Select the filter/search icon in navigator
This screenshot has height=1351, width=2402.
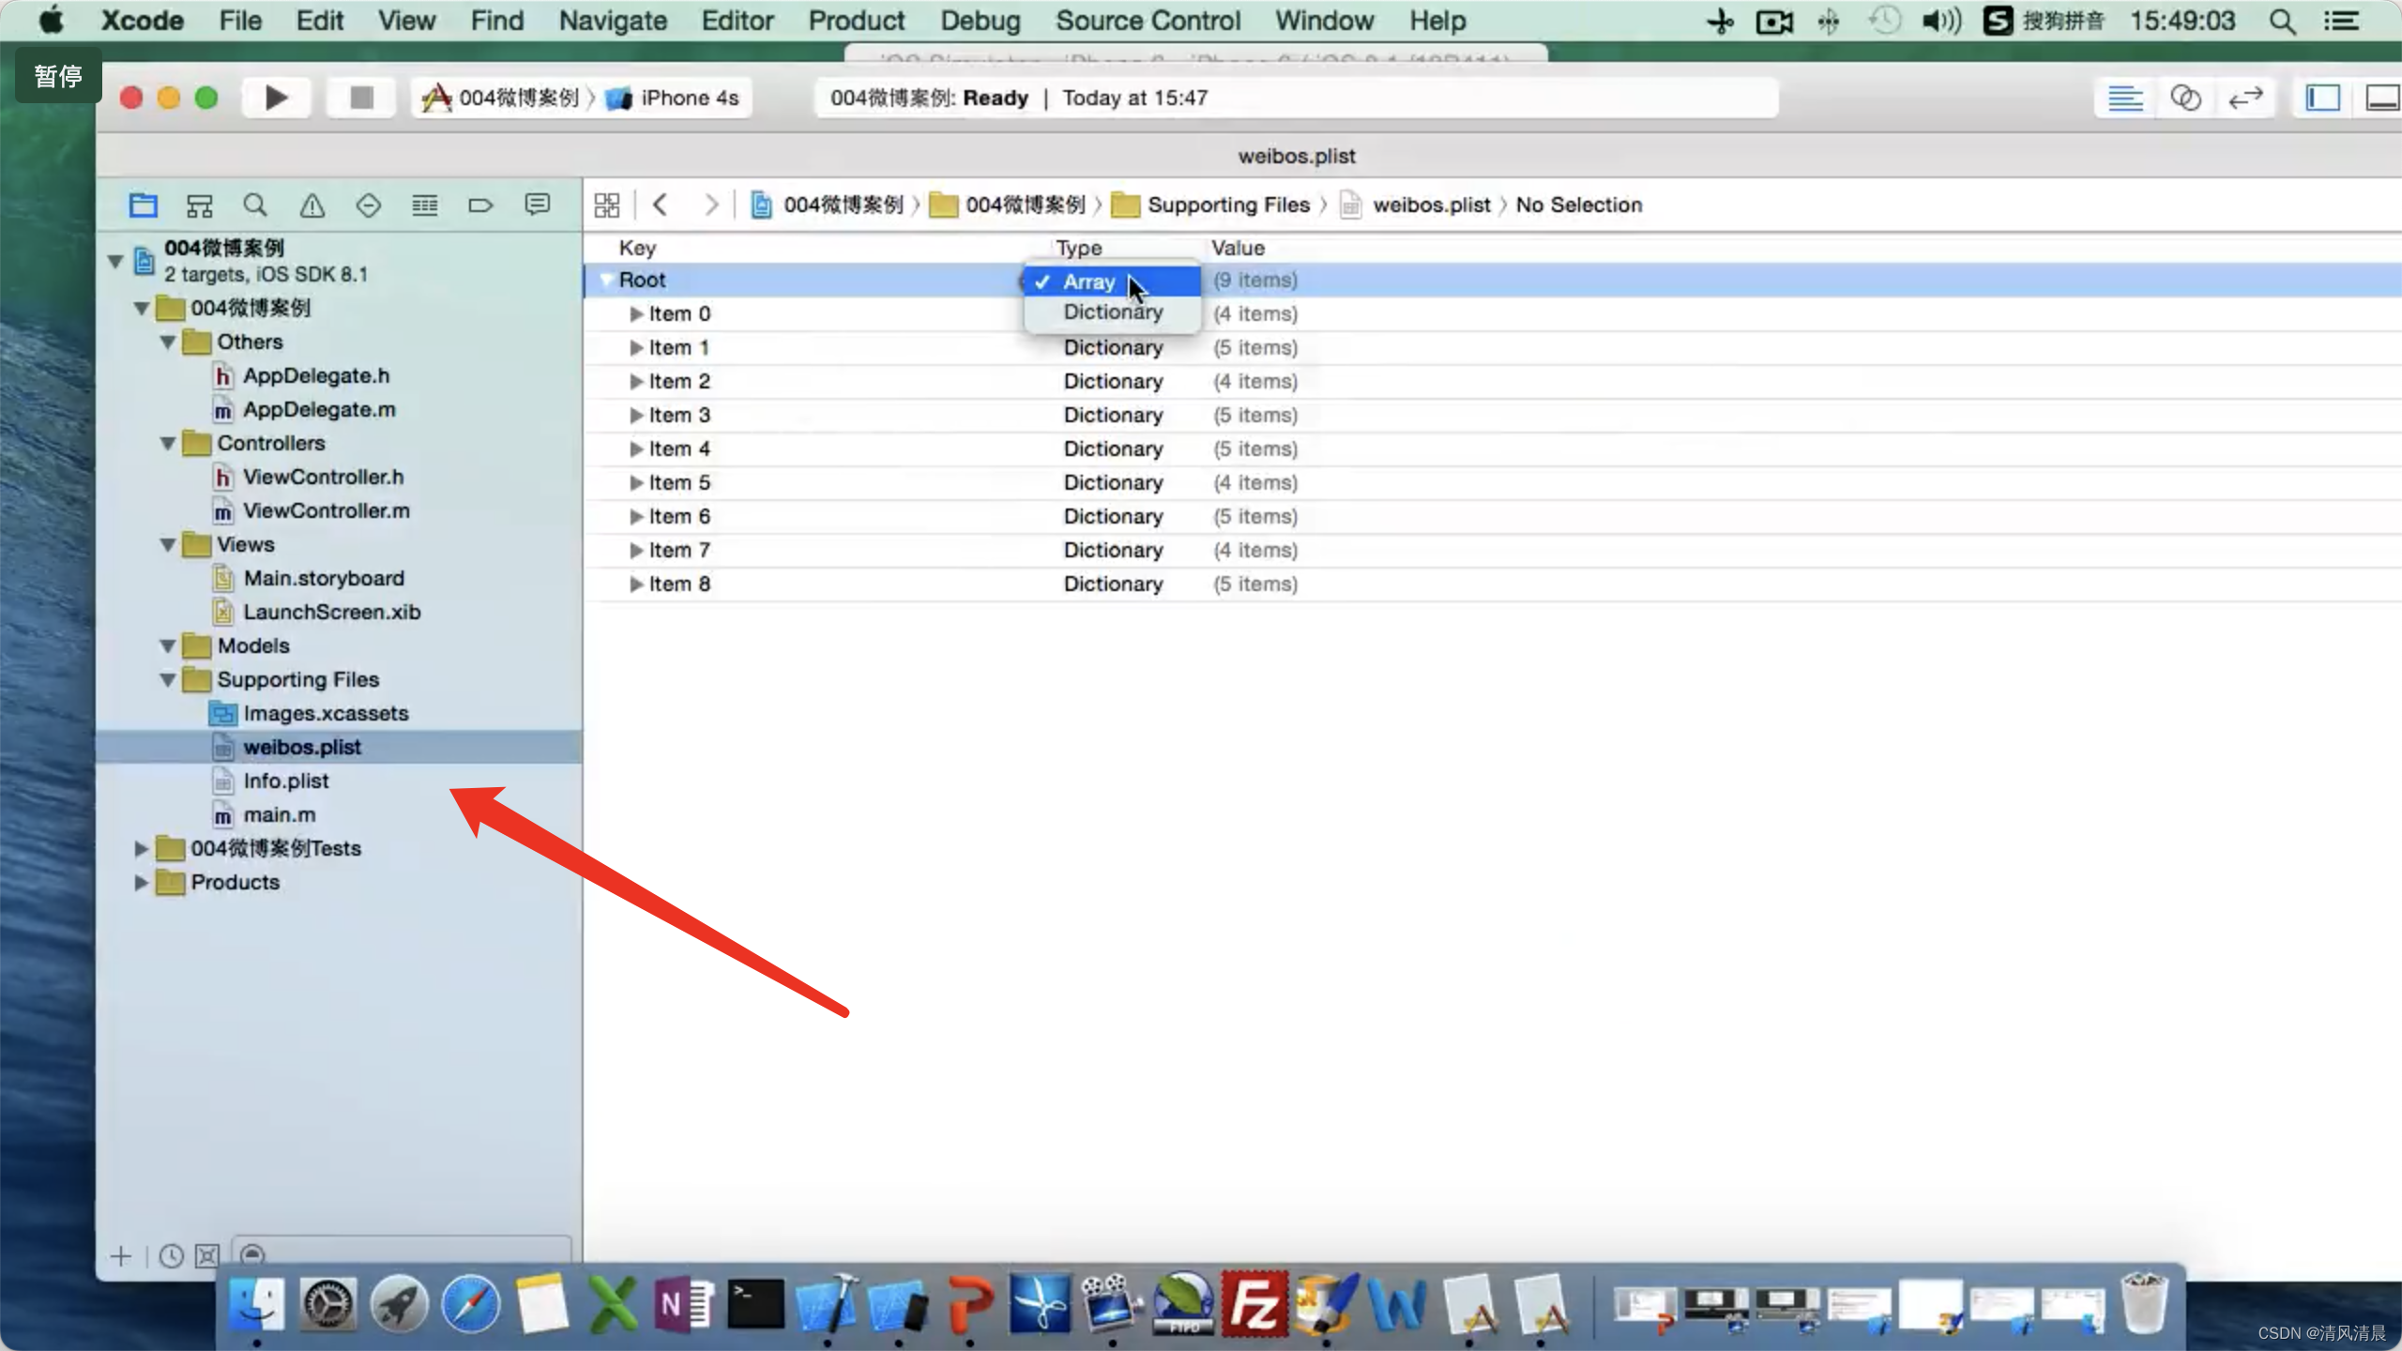(x=256, y=205)
